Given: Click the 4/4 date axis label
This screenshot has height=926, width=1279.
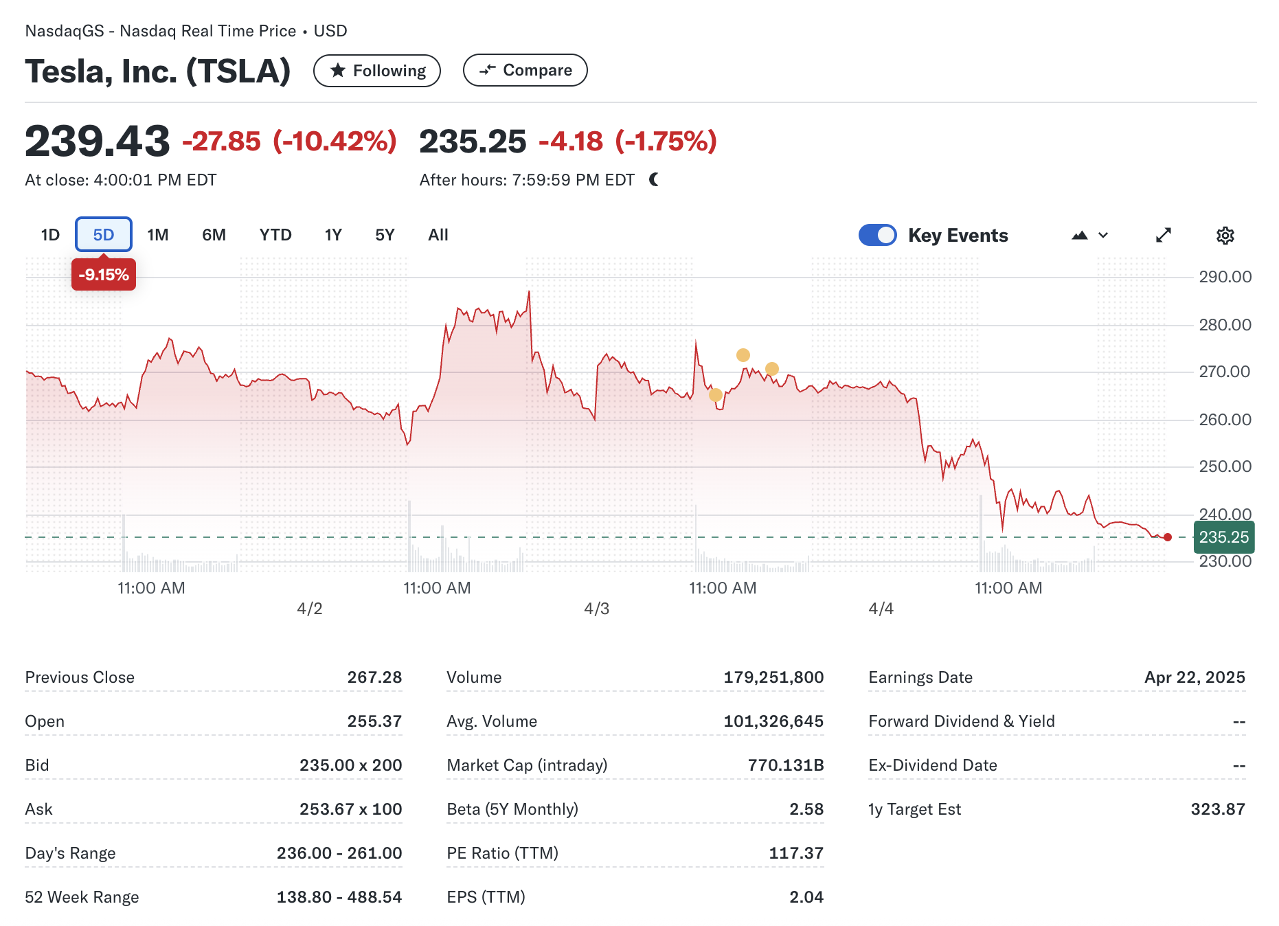Looking at the screenshot, I should point(881,609).
